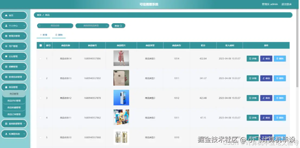Open the bottles thumbnail for 商品名称11
This screenshot has width=300, height=148.
coord(121,117)
